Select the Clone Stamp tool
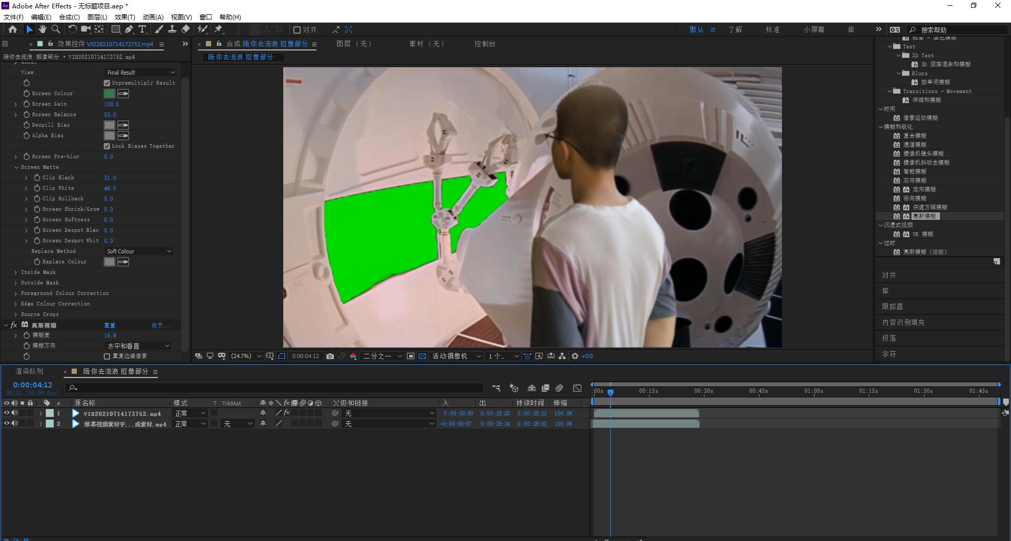This screenshot has width=1011, height=541. tap(172, 29)
